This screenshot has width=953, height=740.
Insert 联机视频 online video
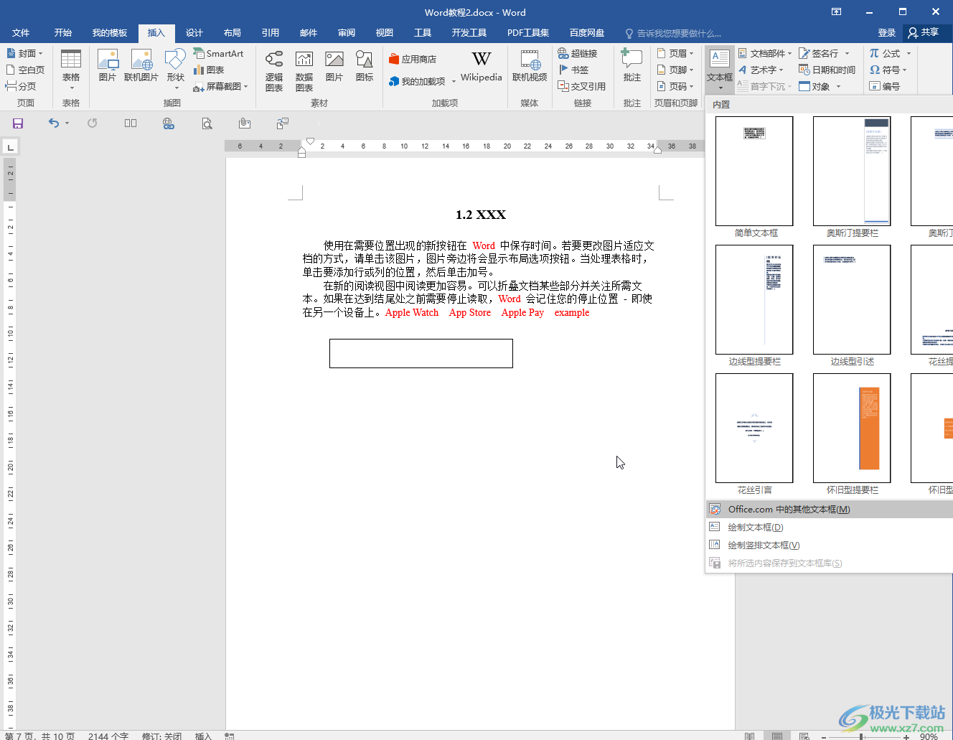tap(530, 65)
